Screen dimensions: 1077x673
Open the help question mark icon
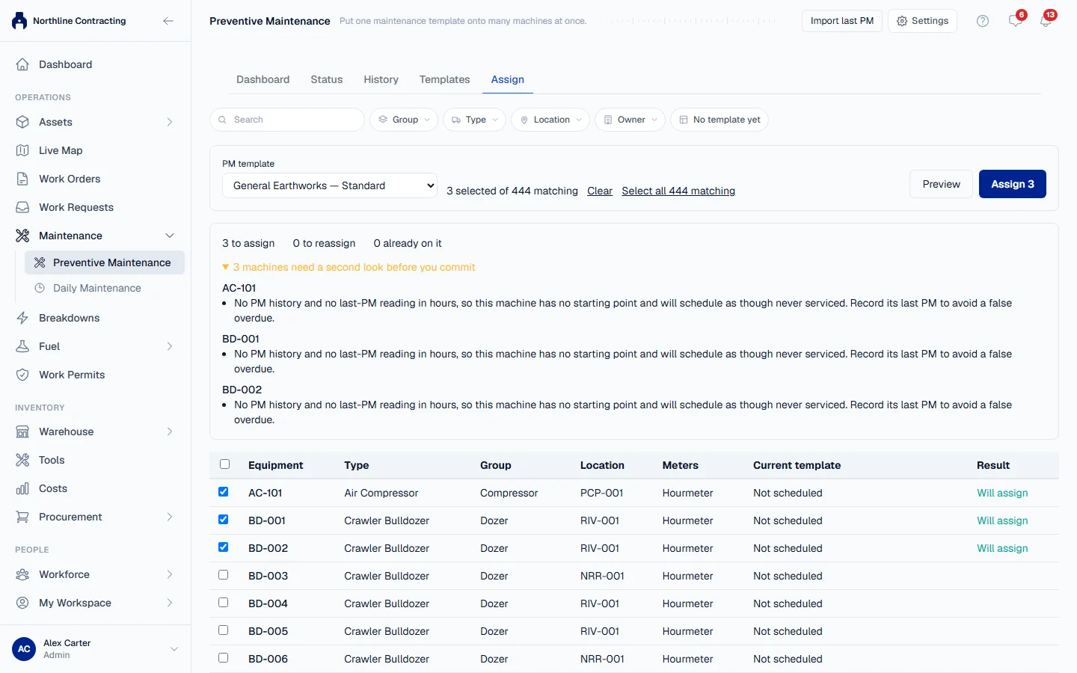pyautogui.click(x=983, y=21)
